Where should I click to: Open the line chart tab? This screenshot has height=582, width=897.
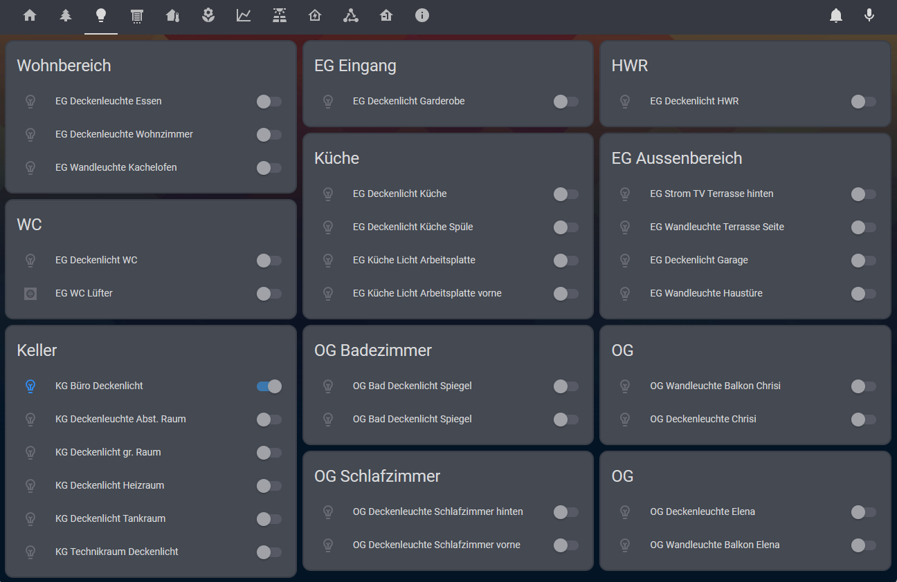(x=244, y=15)
